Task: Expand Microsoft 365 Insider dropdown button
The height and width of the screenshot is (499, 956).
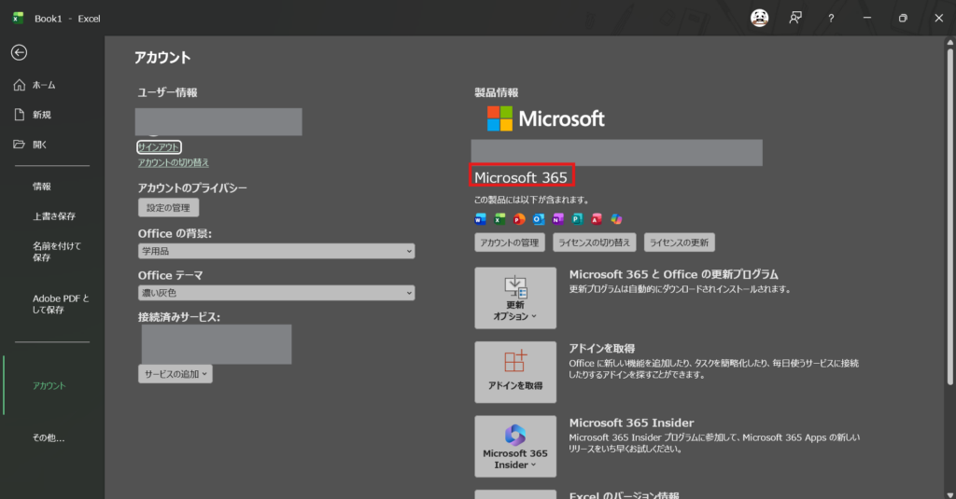Action: tap(515, 446)
